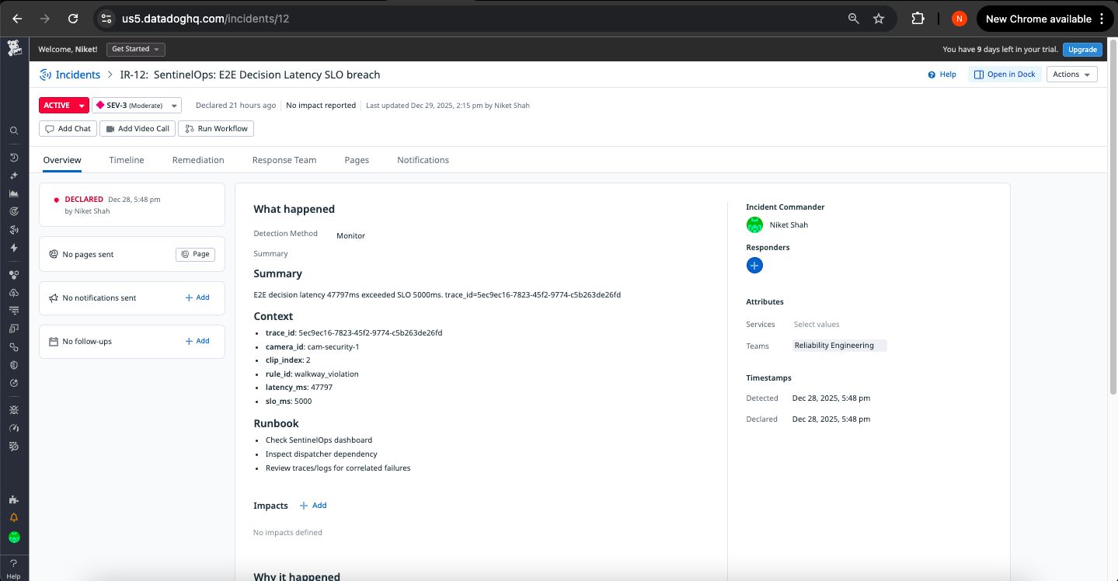1118x581 pixels.
Task: Click the sparkle icon in sidebar
Action: click(x=14, y=176)
